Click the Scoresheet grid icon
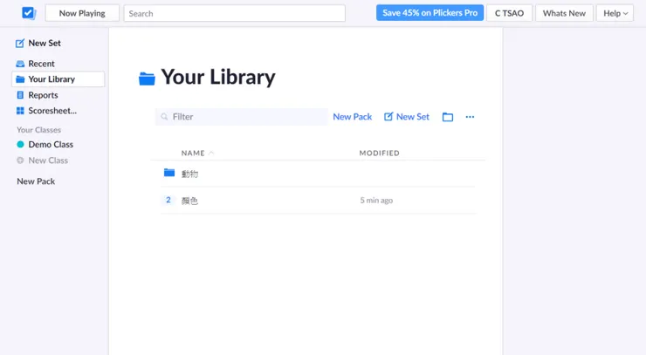 (x=20, y=111)
